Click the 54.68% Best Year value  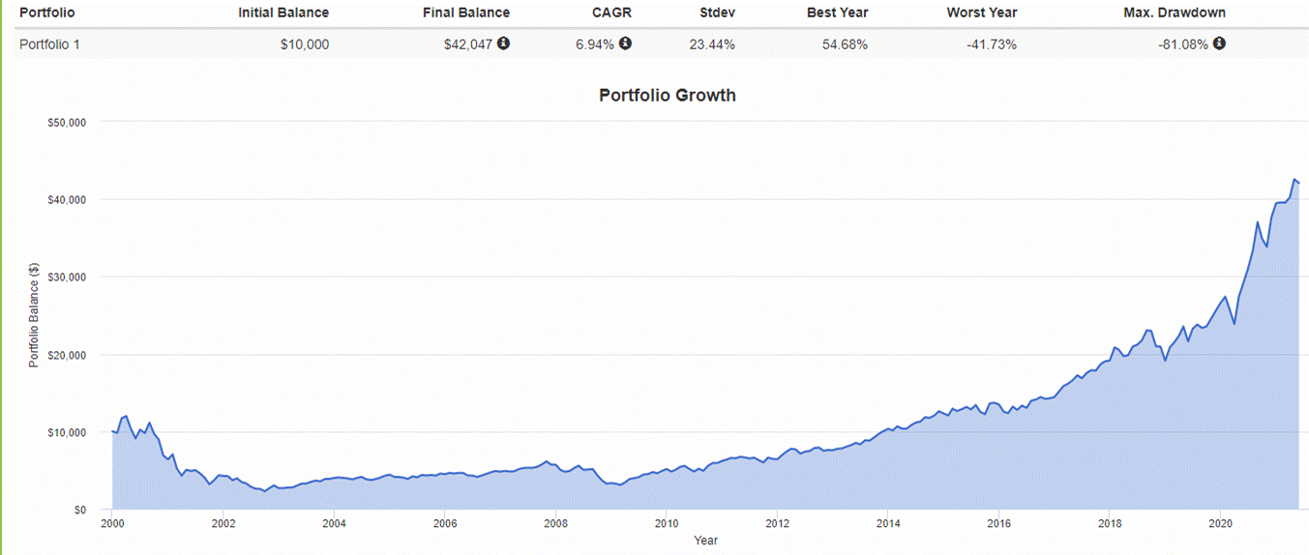point(845,44)
